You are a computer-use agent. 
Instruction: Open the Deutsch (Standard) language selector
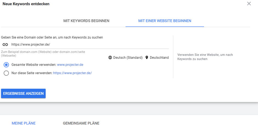(x=128, y=58)
